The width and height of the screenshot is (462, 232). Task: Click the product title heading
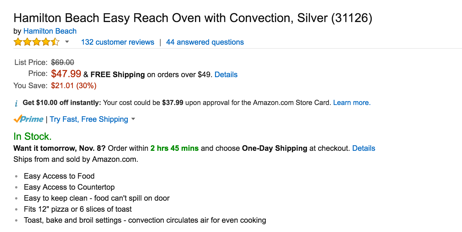pos(193,18)
